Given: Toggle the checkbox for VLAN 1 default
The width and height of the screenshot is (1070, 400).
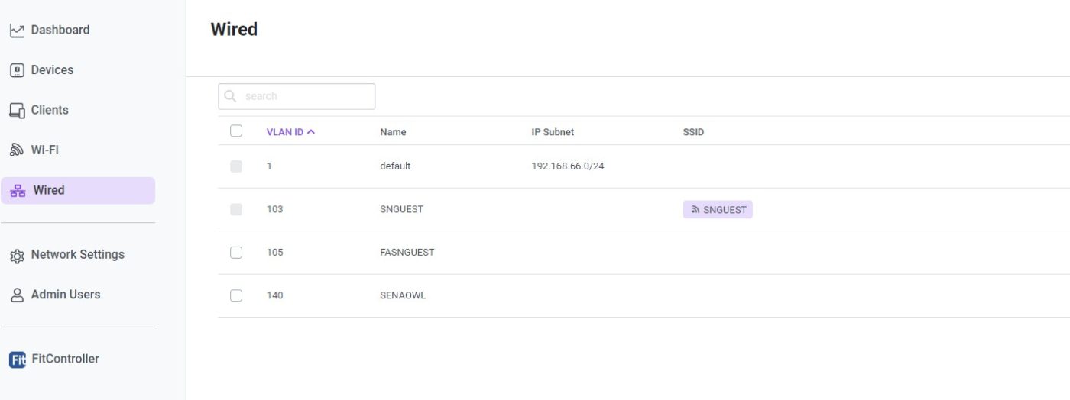Looking at the screenshot, I should tap(236, 166).
